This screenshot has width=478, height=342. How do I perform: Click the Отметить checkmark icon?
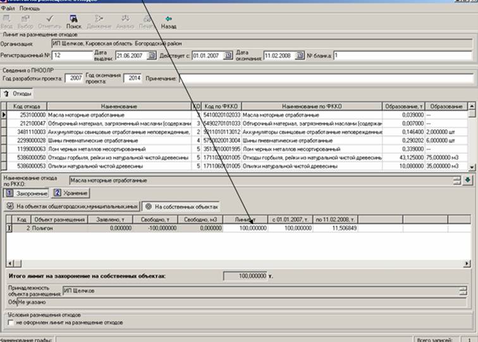(x=49, y=20)
